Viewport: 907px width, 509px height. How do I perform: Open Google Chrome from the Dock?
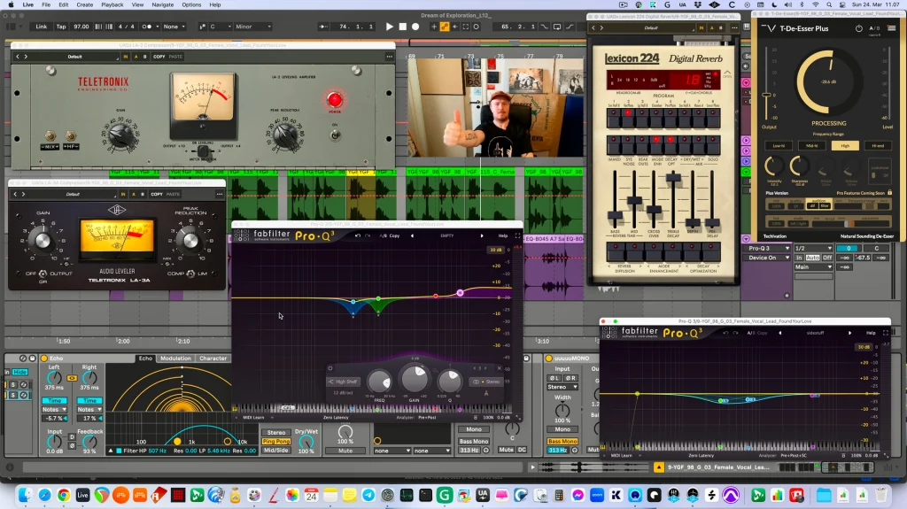point(64,495)
